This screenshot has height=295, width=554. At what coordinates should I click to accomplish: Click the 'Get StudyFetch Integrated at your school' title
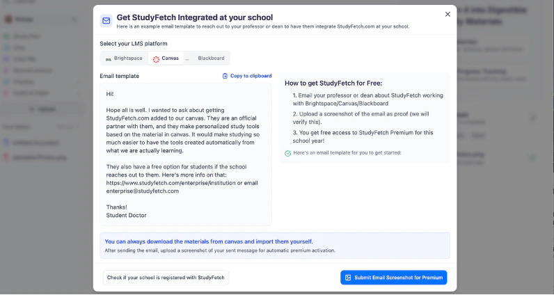click(195, 17)
